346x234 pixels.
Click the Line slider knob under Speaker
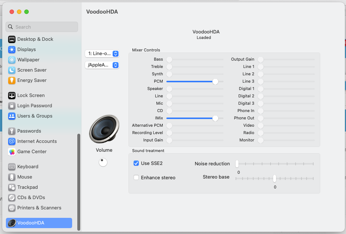click(169, 96)
